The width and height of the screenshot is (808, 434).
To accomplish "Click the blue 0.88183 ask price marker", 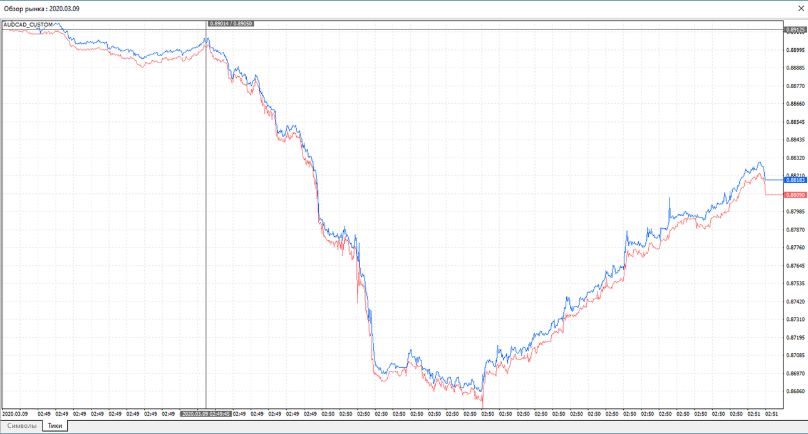I will 795,180.
